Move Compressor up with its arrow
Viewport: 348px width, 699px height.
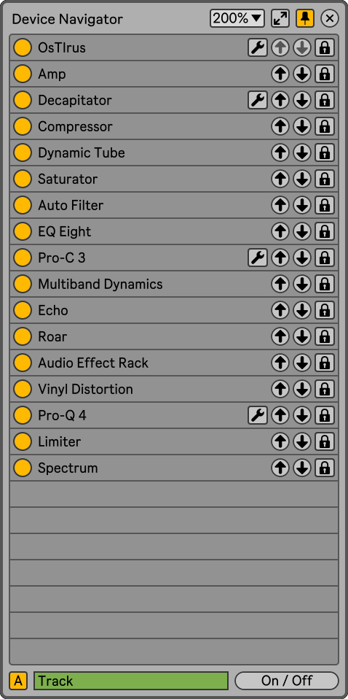point(280,126)
